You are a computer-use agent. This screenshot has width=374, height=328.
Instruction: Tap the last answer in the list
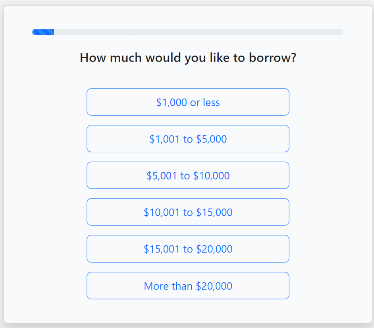click(188, 286)
